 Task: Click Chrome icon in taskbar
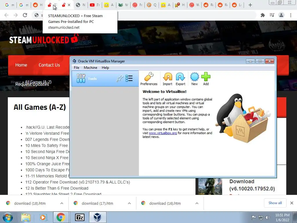click(x=61, y=217)
